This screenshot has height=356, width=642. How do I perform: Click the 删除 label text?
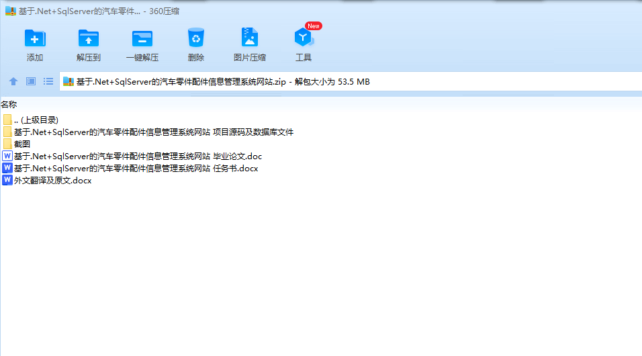coord(195,58)
